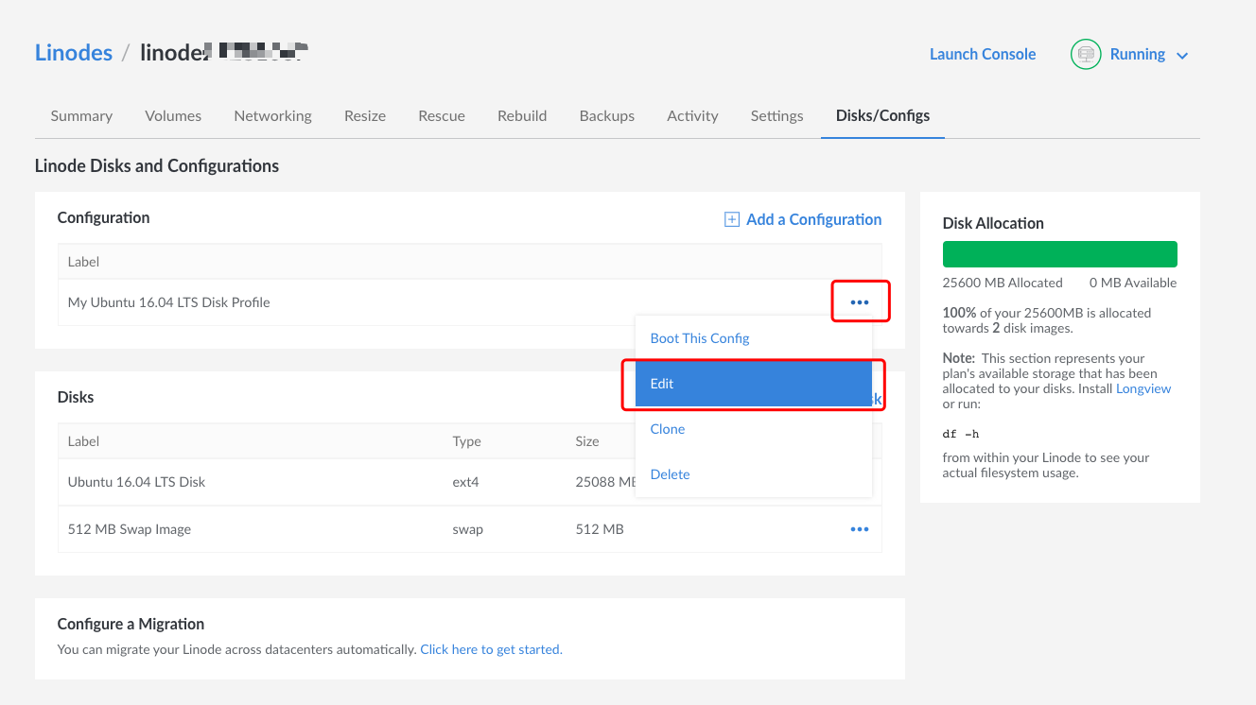1256x705 pixels.
Task: Choose Delete from the context menu
Action: 670,473
